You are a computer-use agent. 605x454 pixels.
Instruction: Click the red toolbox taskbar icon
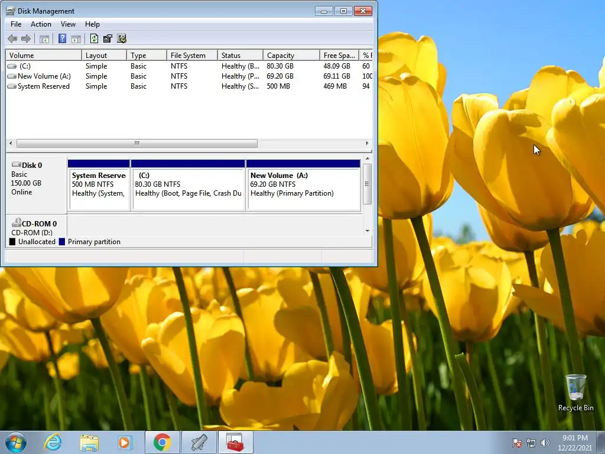point(235,442)
